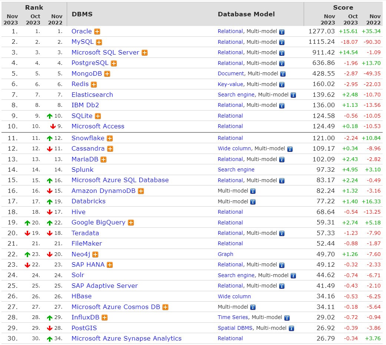Click the Snowflake score 121.00
Screen dimensions: 386x345
pyautogui.click(x=323, y=138)
